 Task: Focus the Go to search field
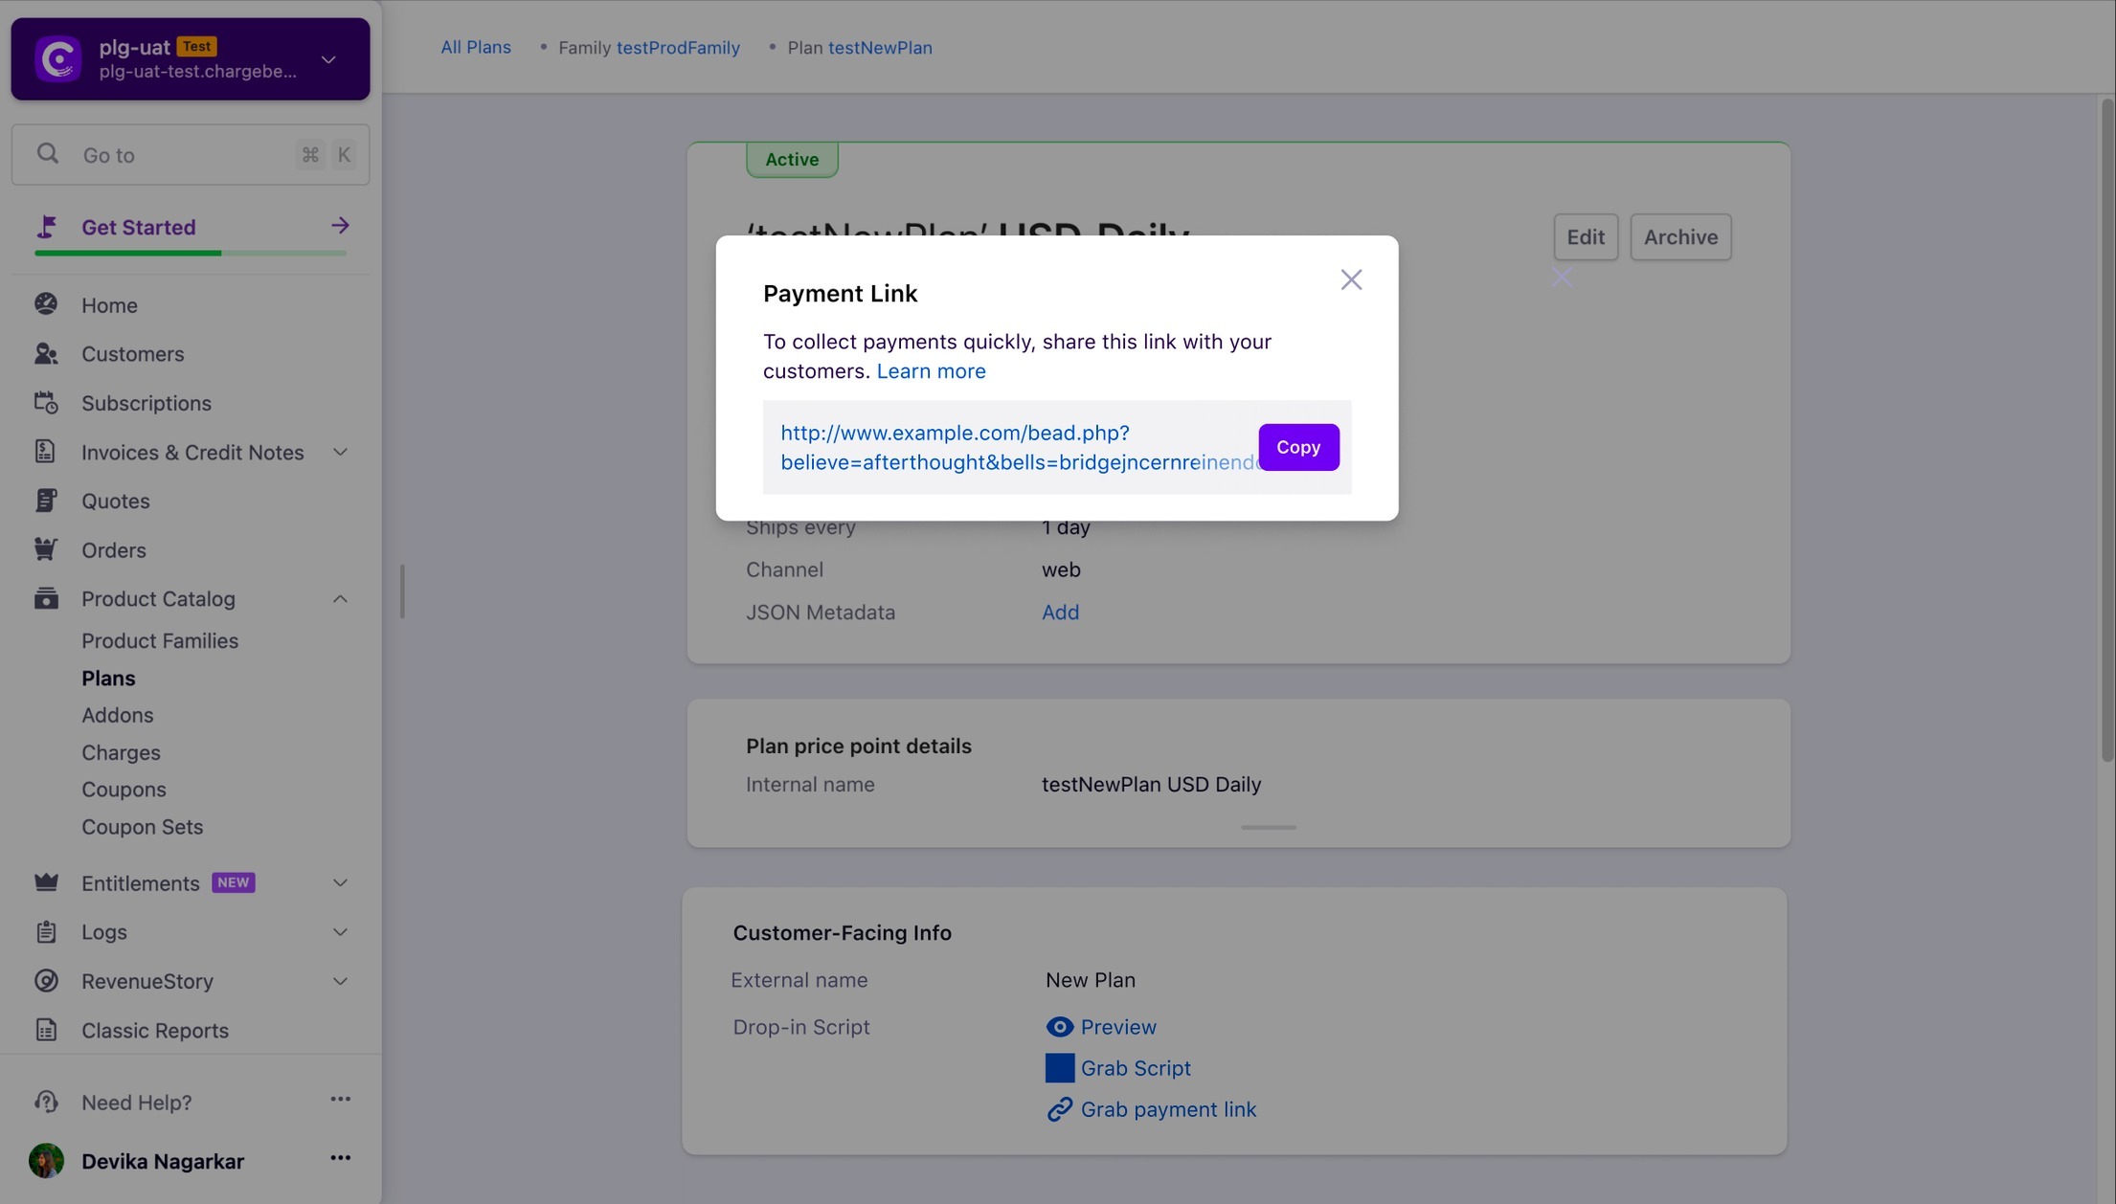click(x=191, y=154)
